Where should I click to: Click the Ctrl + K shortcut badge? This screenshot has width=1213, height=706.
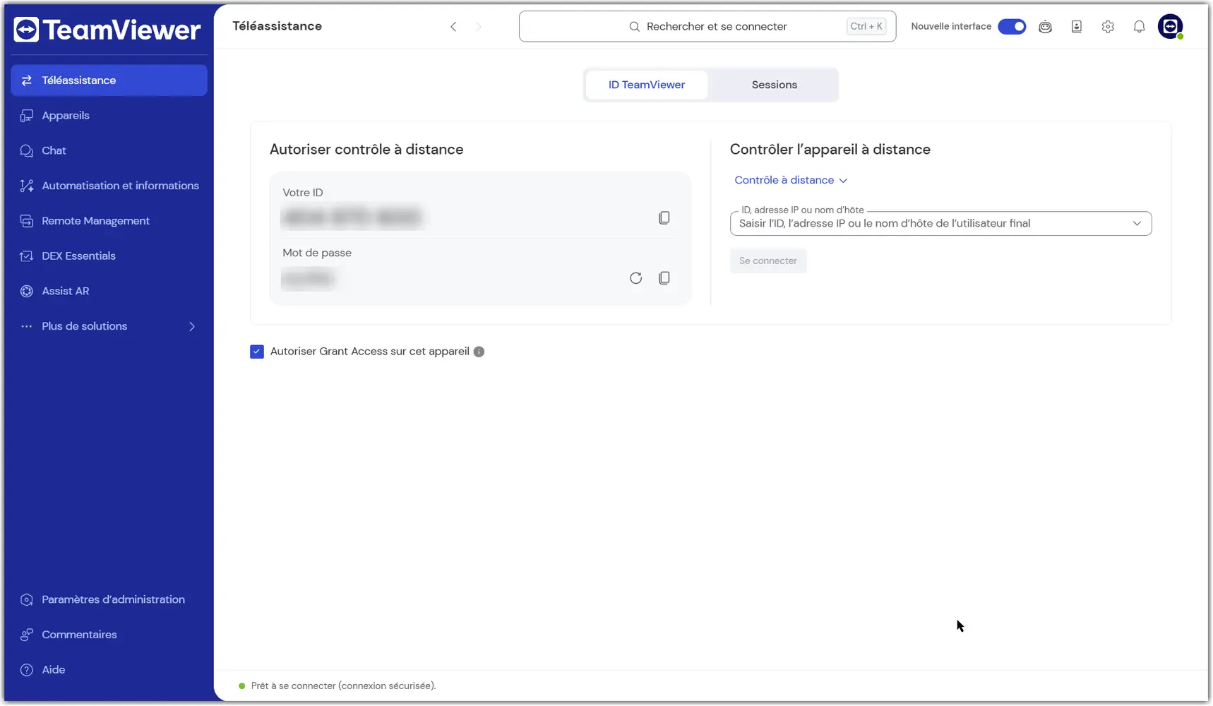coord(866,27)
